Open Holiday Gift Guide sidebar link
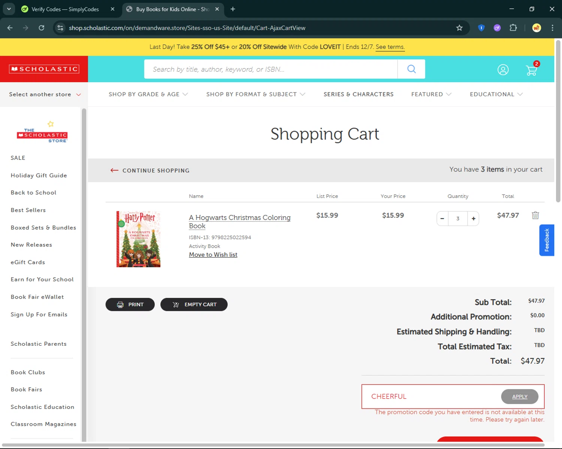This screenshot has height=449, width=562. [39, 175]
